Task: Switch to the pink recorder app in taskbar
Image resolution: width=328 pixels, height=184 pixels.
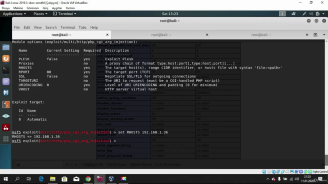Action: coord(100,179)
